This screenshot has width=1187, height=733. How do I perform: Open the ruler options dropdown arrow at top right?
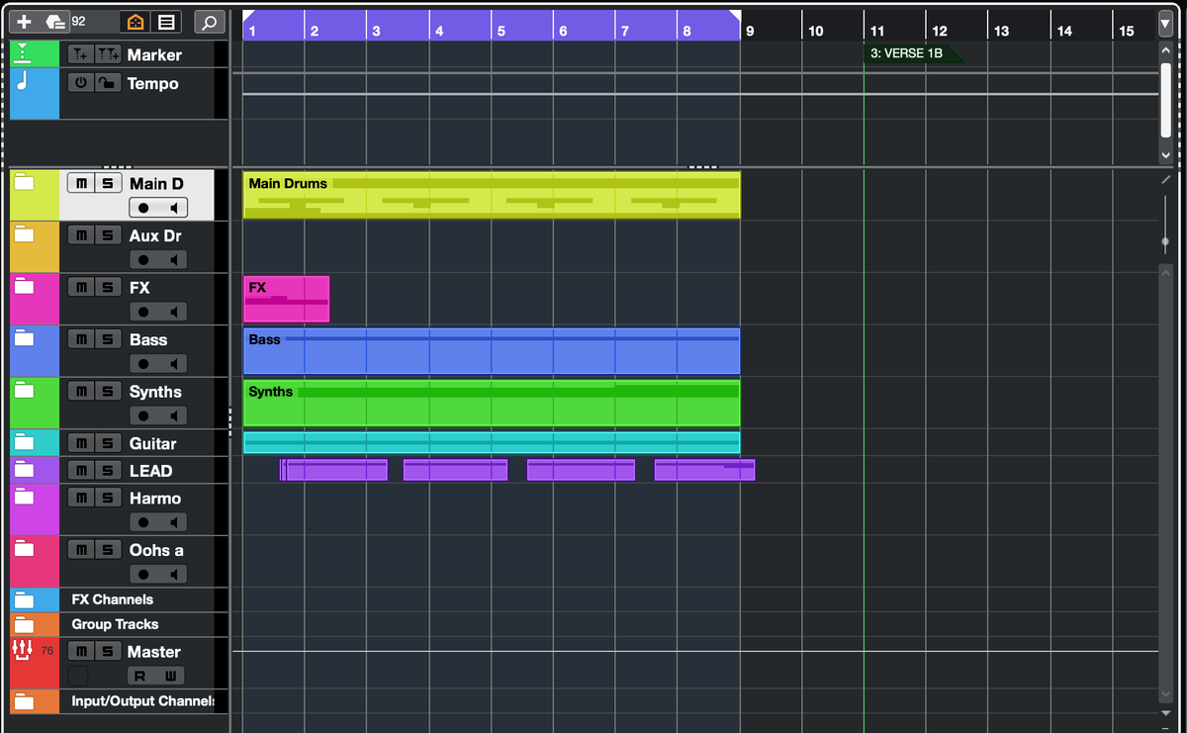point(1168,21)
